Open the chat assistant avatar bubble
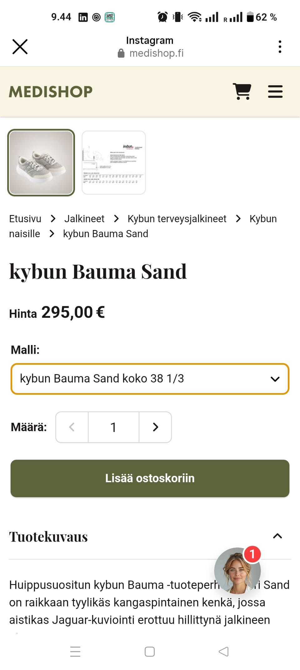Image resolution: width=300 pixels, height=670 pixels. pyautogui.click(x=237, y=571)
